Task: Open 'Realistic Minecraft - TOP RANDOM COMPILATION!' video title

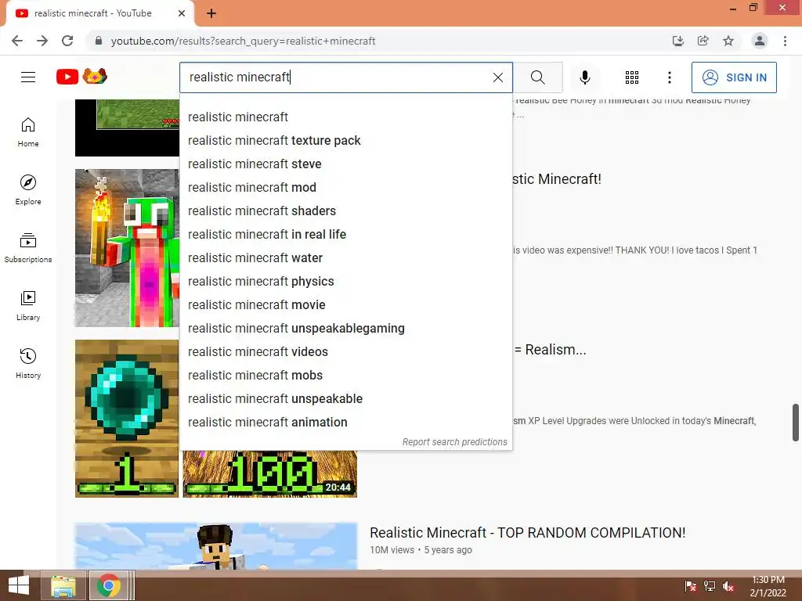Action: coord(527,532)
